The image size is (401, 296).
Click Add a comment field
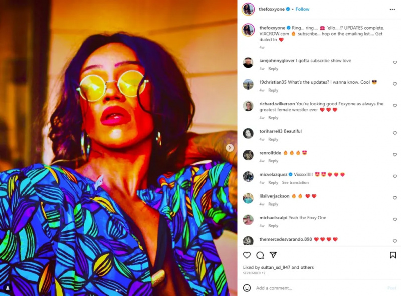click(320, 288)
